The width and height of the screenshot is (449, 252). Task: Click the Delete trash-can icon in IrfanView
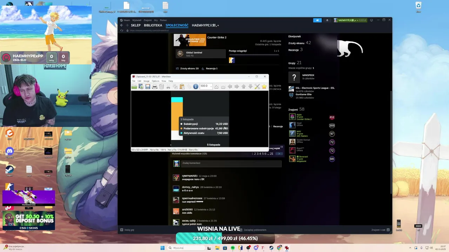coord(162,86)
